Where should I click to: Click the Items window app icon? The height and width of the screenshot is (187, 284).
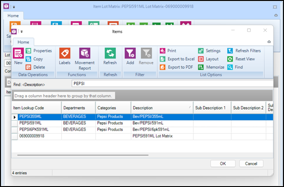point(14,31)
